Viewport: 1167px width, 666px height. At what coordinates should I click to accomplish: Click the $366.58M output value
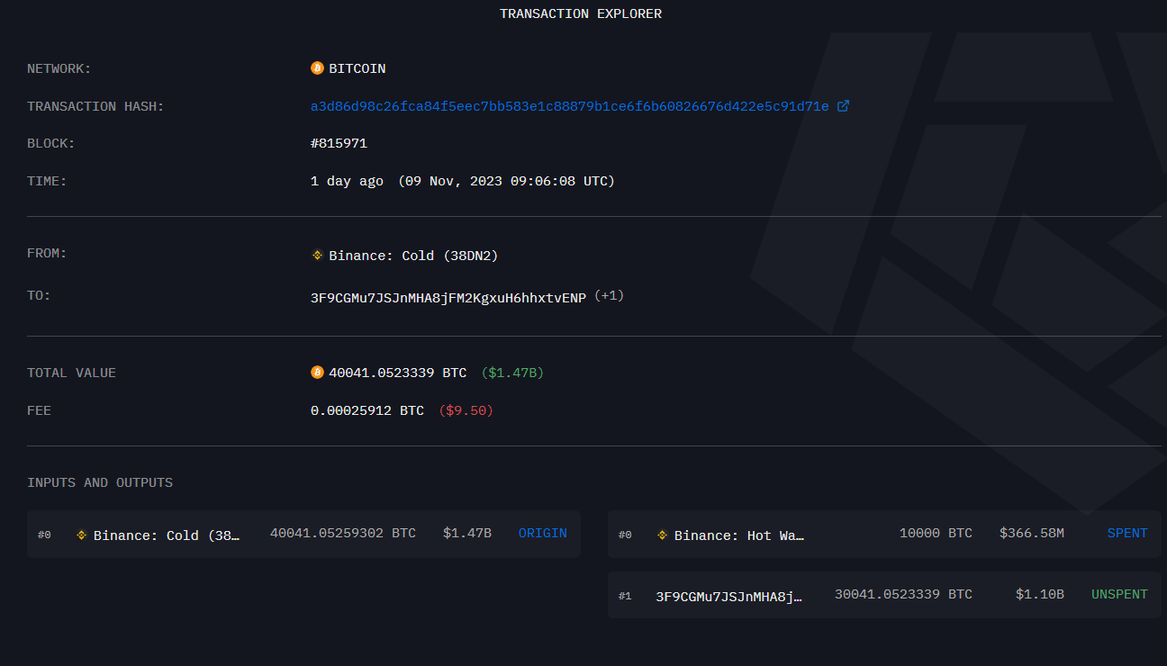[1032, 533]
